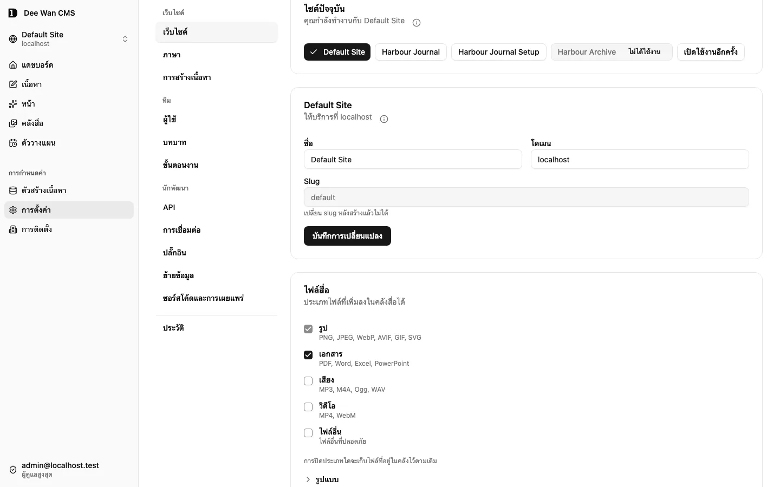Open ซอร์สโค้ดและการเผยแพร่ settings
Screen dimensions: 780x487
tap(217, 298)
